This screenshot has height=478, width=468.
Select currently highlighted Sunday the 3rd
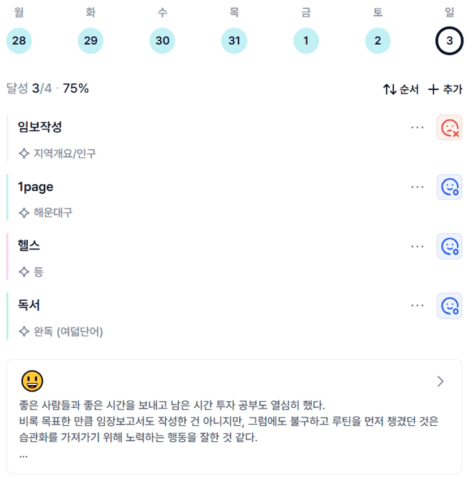(x=449, y=41)
